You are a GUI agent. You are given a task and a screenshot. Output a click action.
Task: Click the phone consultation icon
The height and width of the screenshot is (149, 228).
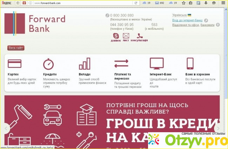[139, 35]
